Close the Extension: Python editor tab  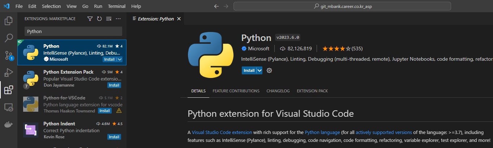179,19
